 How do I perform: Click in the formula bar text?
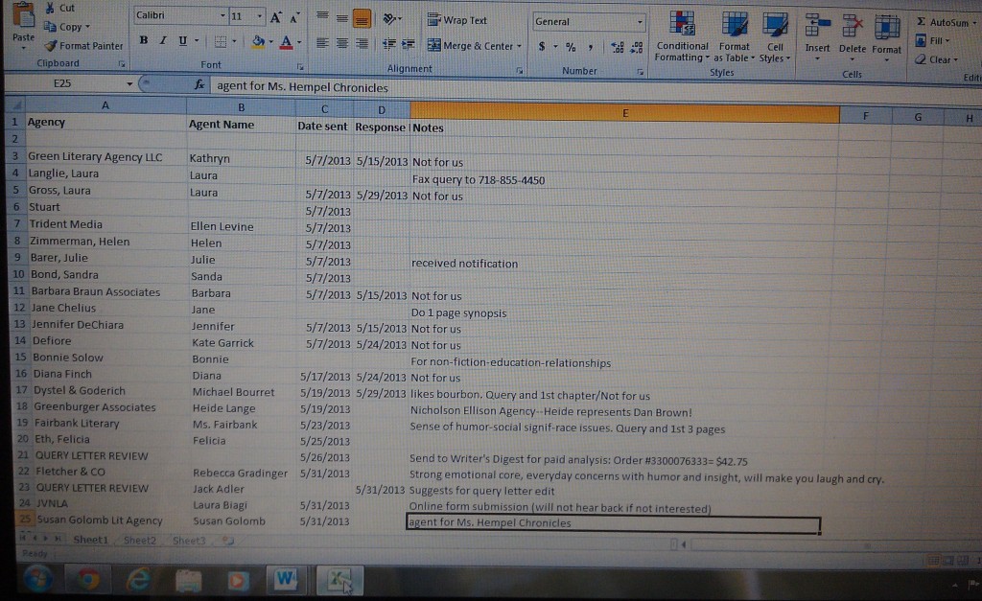click(302, 87)
